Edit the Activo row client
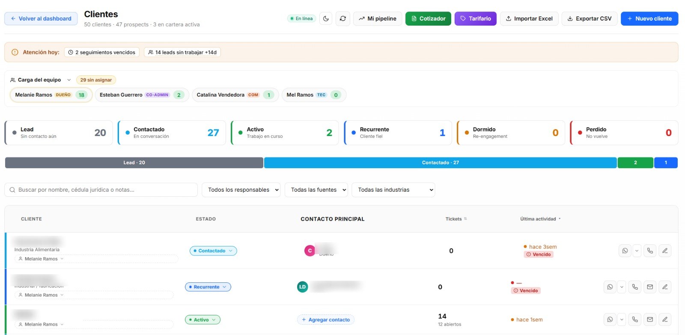Image resolution: width=685 pixels, height=335 pixels. coord(665,319)
